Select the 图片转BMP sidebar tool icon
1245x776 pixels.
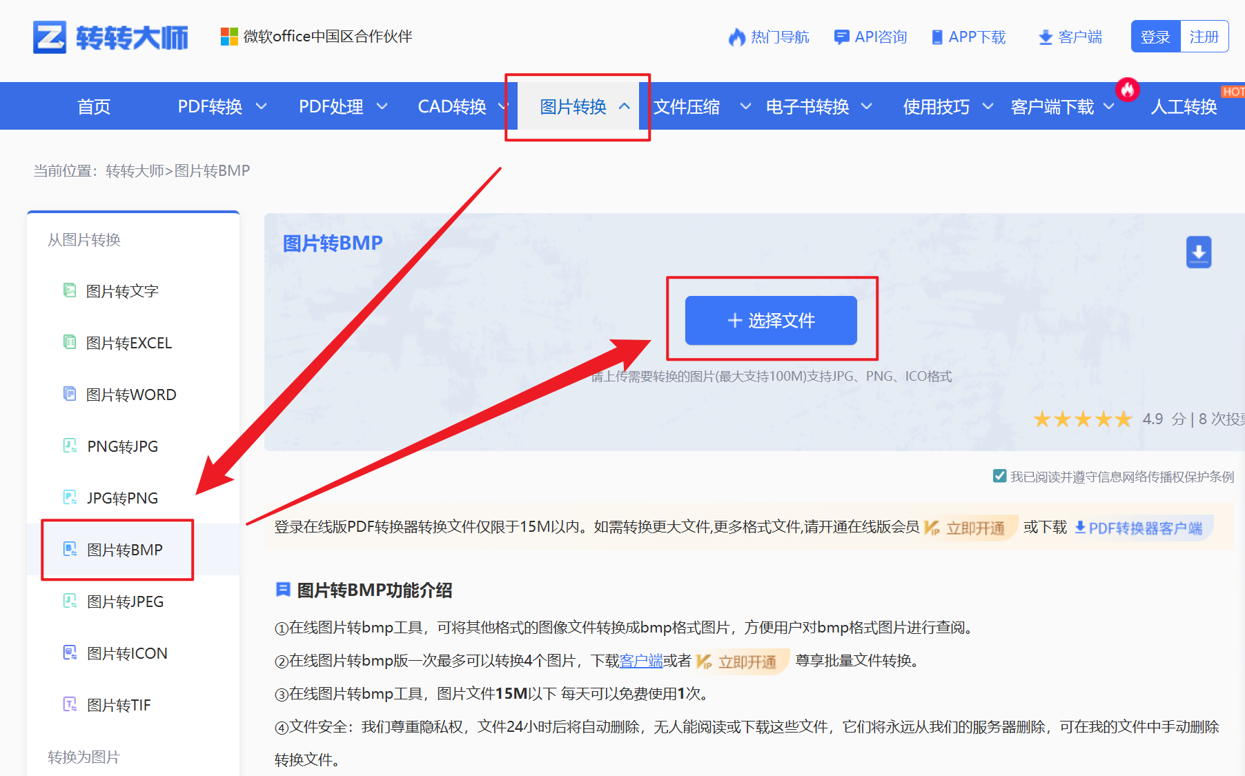point(70,548)
